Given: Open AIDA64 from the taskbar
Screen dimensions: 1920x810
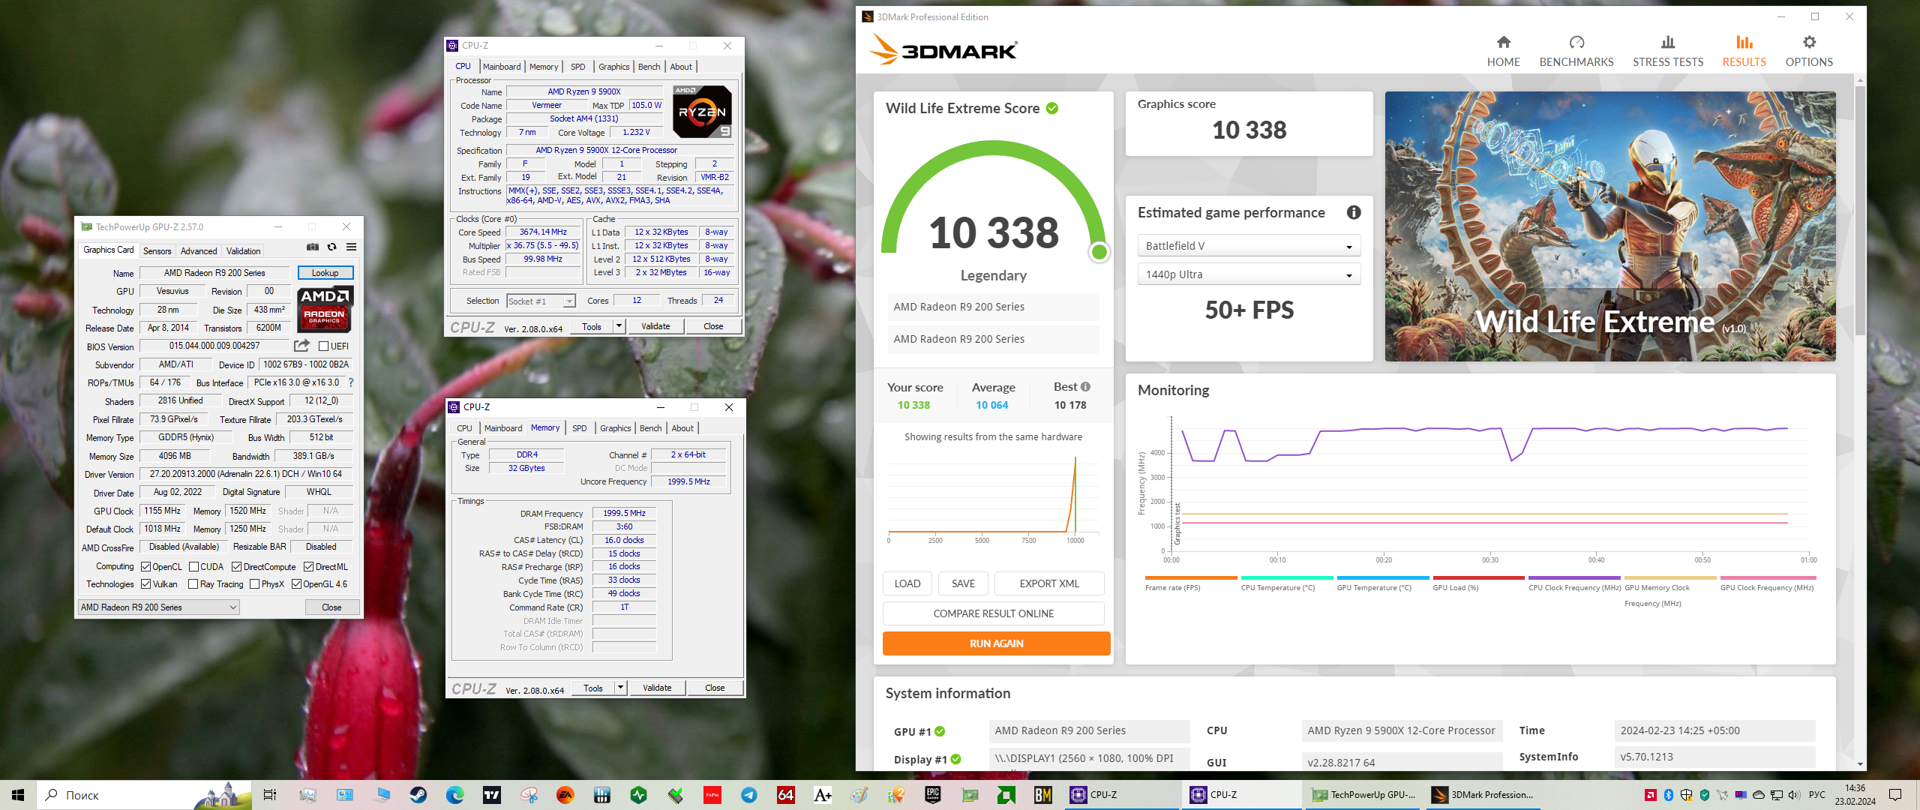Looking at the screenshot, I should click(785, 795).
